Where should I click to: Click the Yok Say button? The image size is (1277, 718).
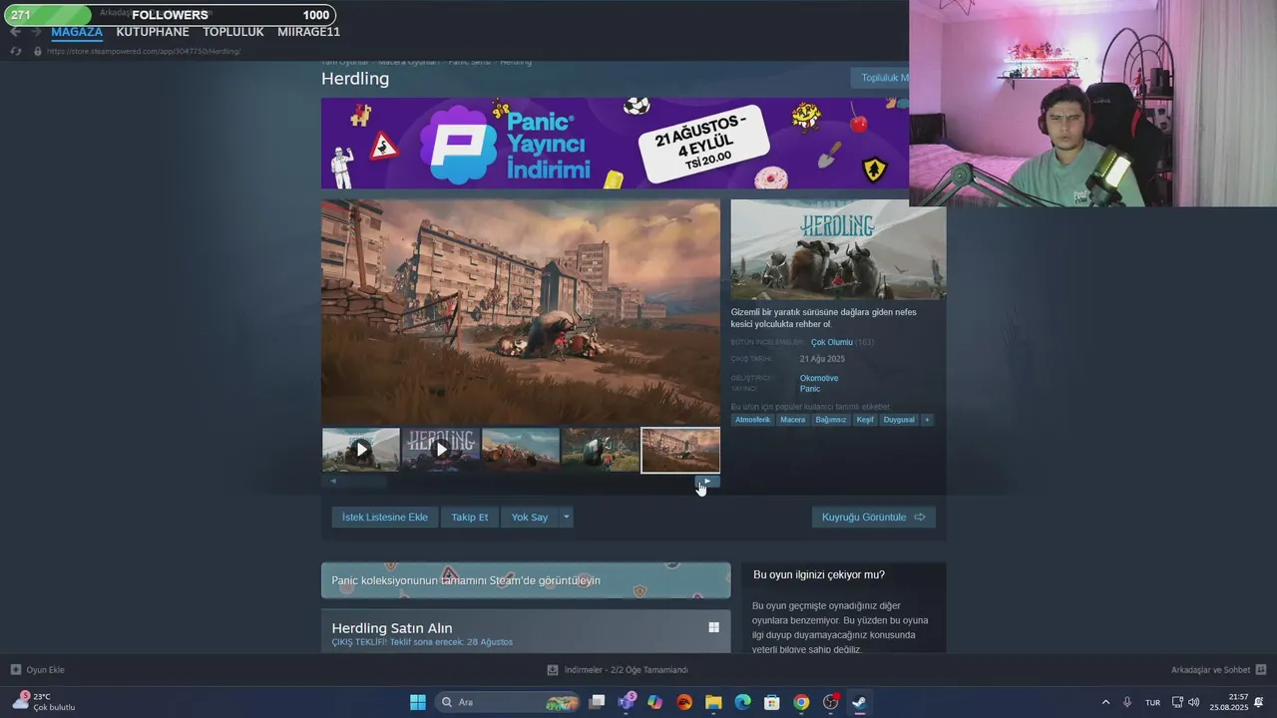tap(530, 518)
